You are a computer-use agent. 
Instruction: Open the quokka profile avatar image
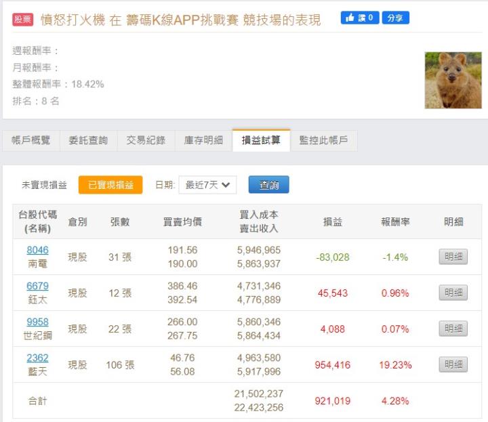click(x=453, y=80)
